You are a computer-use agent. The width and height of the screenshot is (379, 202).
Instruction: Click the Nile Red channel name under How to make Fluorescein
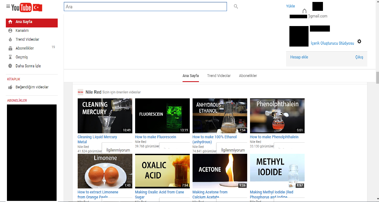click(x=141, y=142)
